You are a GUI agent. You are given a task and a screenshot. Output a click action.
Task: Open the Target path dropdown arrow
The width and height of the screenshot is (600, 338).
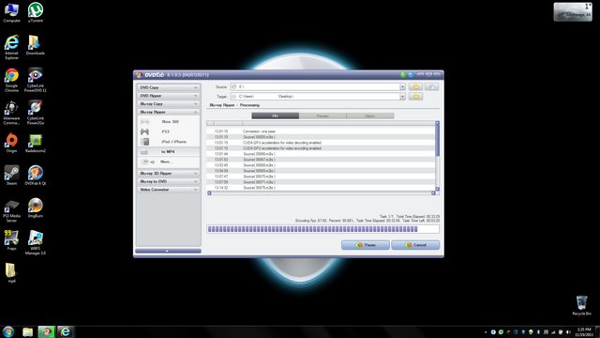coord(402,97)
